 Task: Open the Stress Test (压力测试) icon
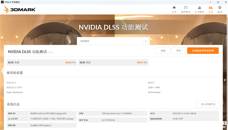(199, 8)
